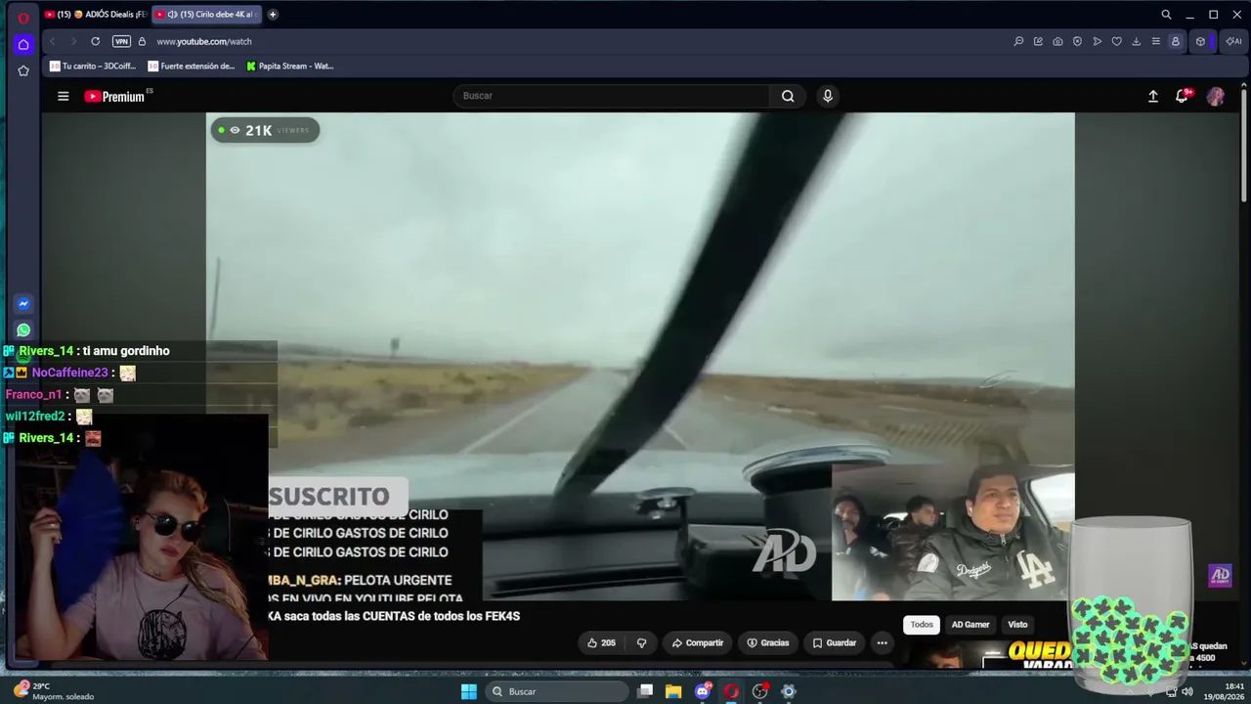Viewport: 1251px width, 704px height.
Task: Open Fuerte extensión de bookmark
Action: 192,66
